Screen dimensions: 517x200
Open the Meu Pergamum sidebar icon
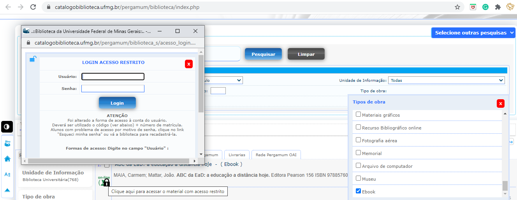click(7, 143)
